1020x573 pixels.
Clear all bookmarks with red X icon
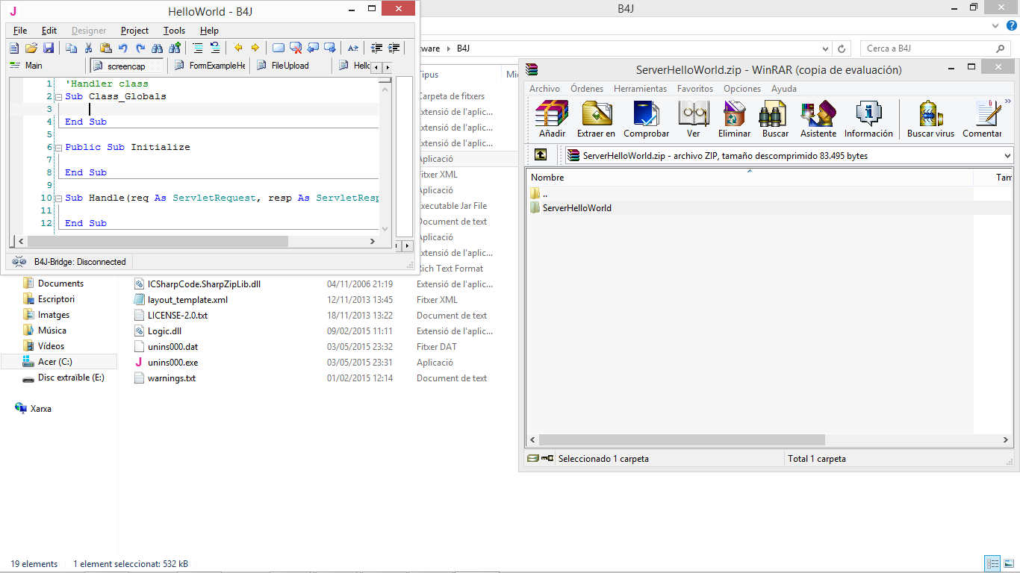point(296,48)
